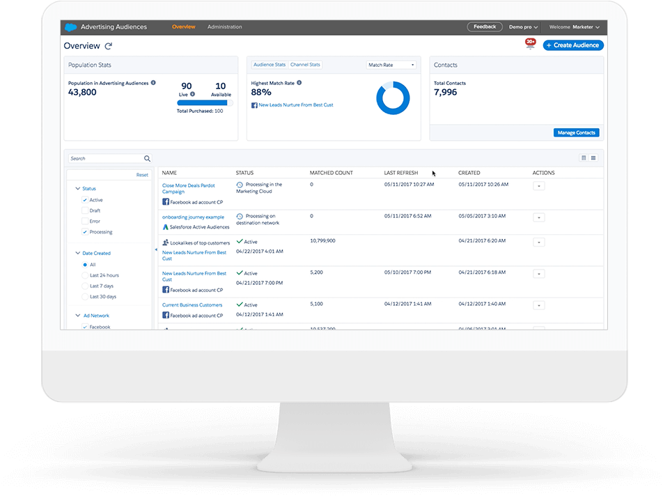Select Last 7 days date filter
Image resolution: width=663 pixels, height=496 pixels.
[85, 286]
